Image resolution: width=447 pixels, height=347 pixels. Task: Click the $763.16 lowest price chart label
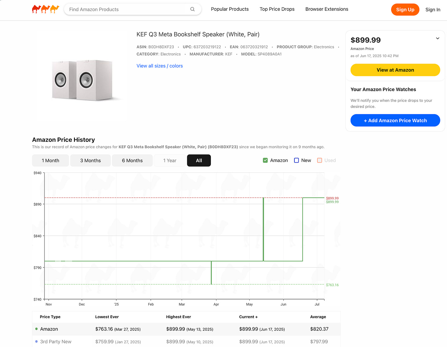[332, 285]
